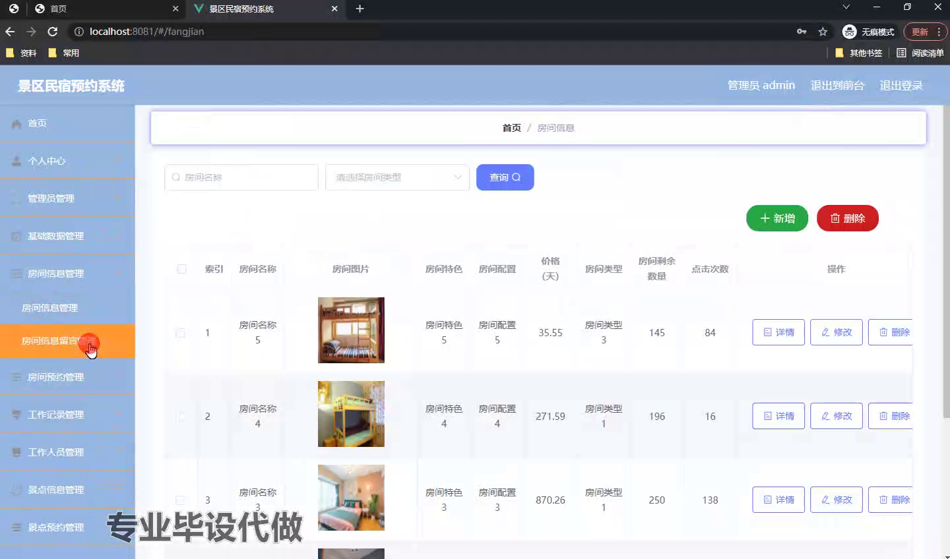Screen dimensions: 950x559
Task: Open the 其他书签 folder
Action: click(858, 53)
